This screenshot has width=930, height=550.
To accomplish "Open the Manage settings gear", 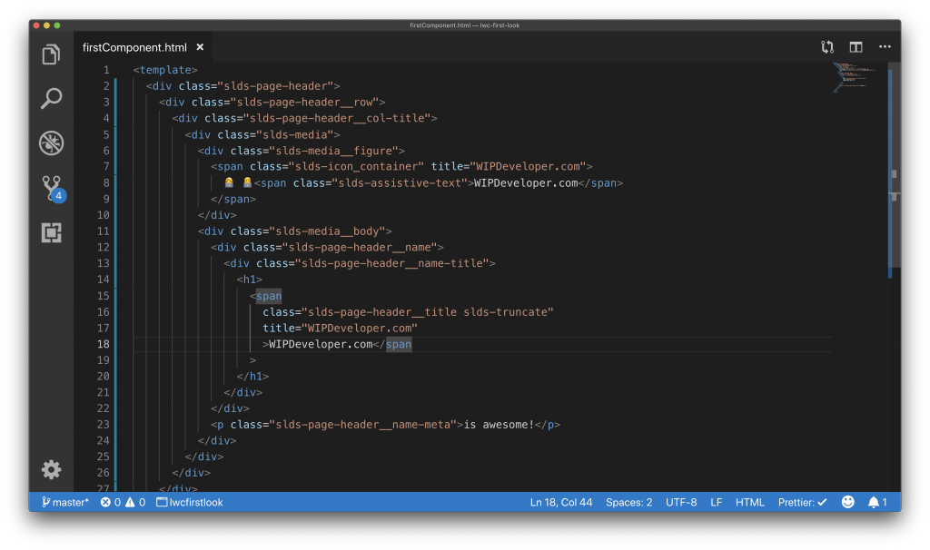I will point(51,469).
